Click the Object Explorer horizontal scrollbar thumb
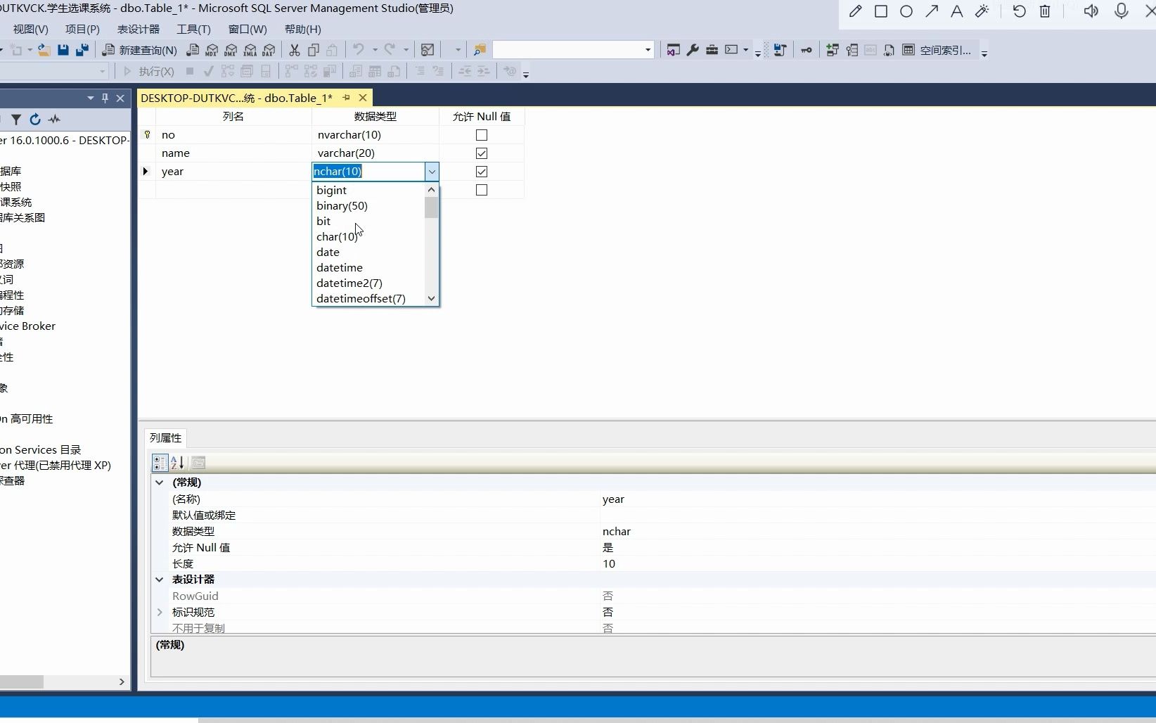 [21, 682]
